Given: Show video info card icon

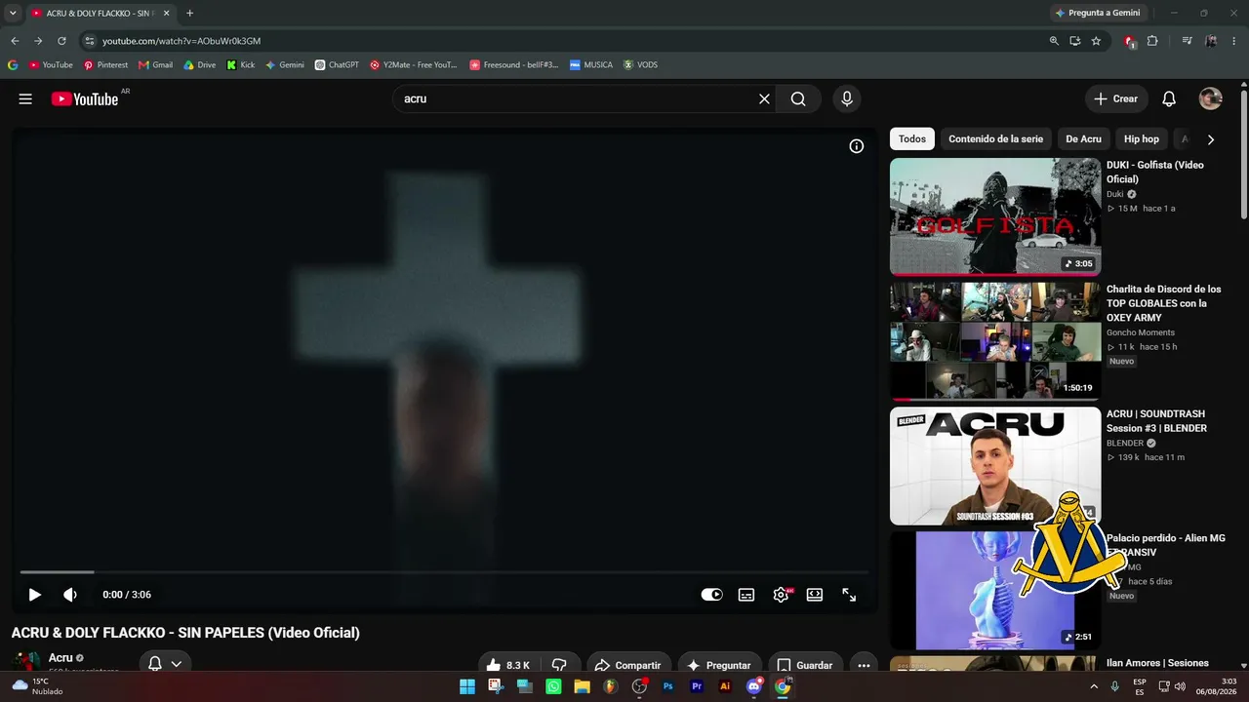Looking at the screenshot, I should click(856, 146).
